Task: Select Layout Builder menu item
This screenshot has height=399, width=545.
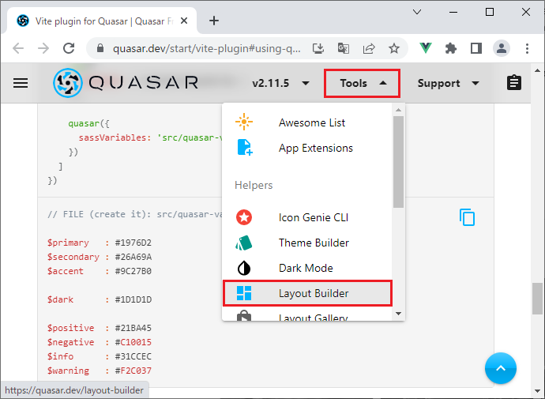Action: [307, 293]
